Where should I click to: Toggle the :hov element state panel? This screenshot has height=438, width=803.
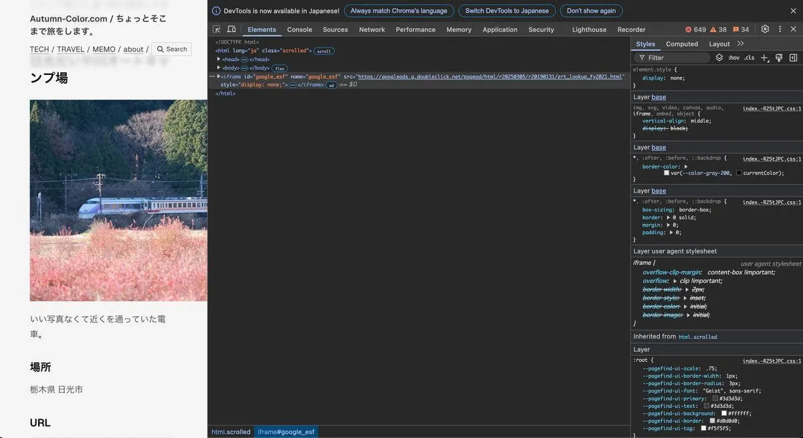coord(734,58)
